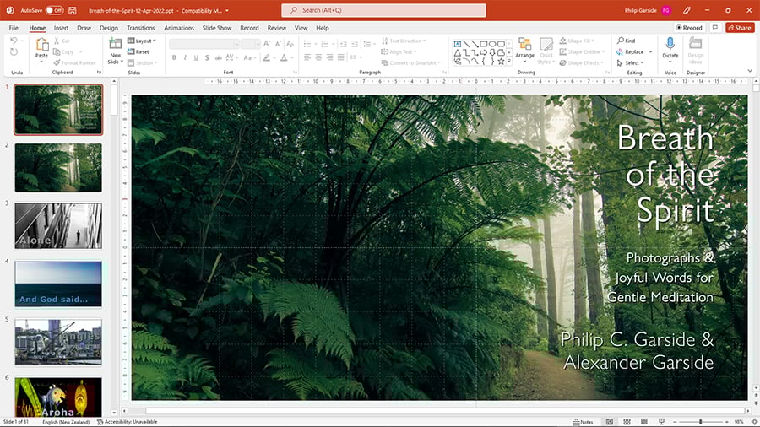The width and height of the screenshot is (760, 427).
Task: Click the Paste clipboard icon
Action: click(x=41, y=45)
